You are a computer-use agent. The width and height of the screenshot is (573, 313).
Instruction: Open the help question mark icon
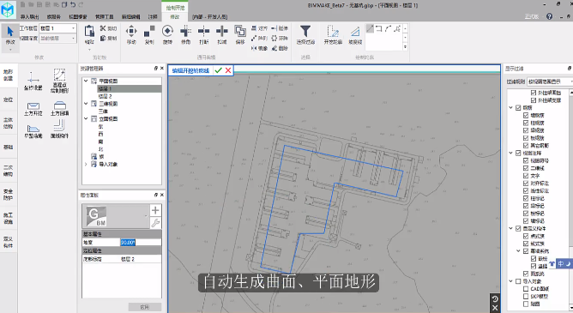coord(549,16)
